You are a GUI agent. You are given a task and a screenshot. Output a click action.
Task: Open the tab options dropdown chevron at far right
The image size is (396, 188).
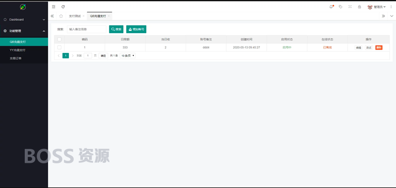coord(392,16)
